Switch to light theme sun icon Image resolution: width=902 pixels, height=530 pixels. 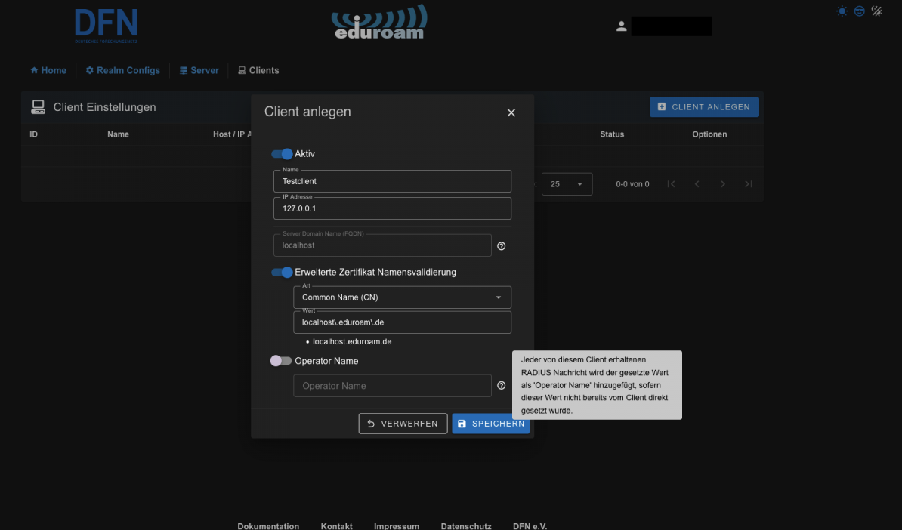pyautogui.click(x=842, y=11)
